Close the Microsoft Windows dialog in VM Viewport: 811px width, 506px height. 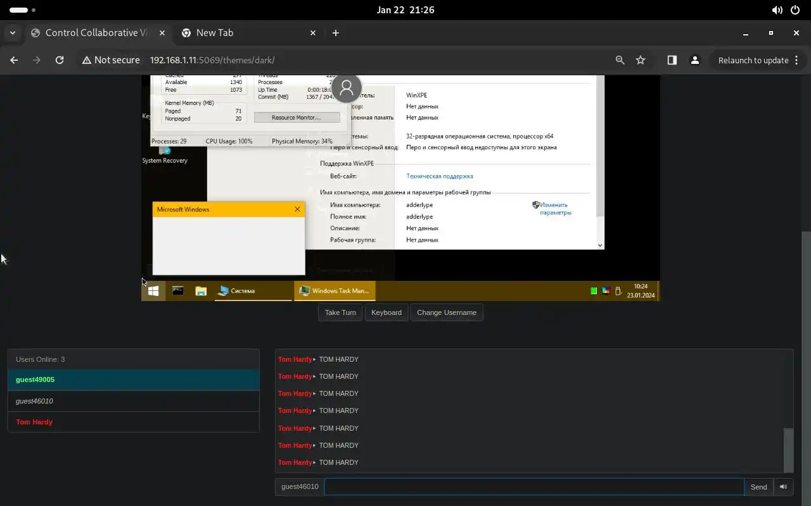coord(297,209)
